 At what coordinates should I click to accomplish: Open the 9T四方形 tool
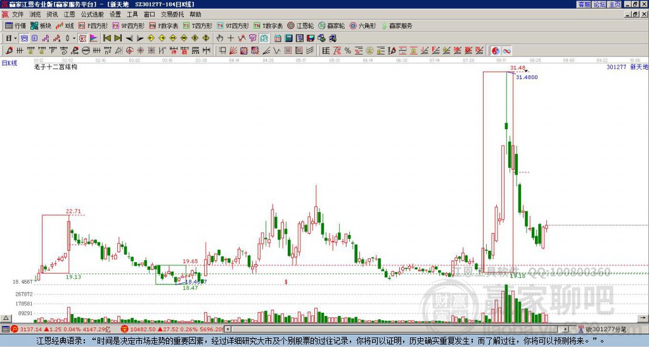click(233, 25)
